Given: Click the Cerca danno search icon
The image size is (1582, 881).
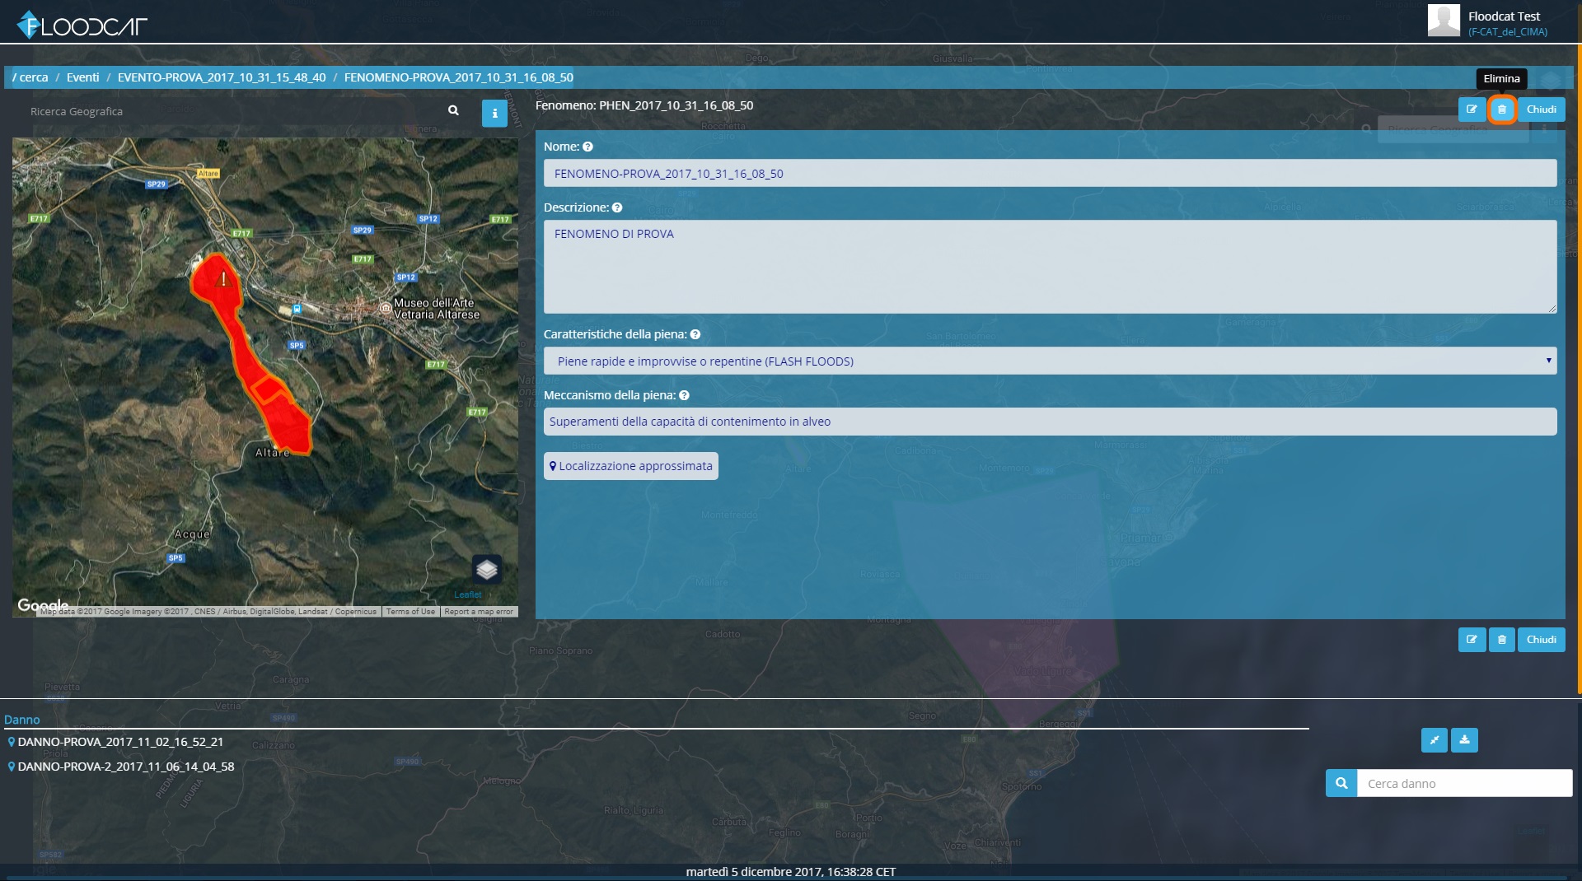Looking at the screenshot, I should tap(1341, 783).
